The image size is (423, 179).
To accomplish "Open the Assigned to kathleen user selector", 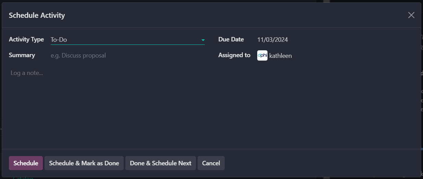I will pyautogui.click(x=281, y=55).
